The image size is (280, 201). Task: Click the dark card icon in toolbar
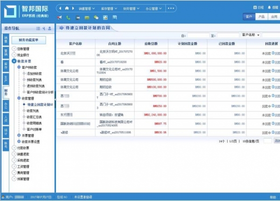coord(77,17)
